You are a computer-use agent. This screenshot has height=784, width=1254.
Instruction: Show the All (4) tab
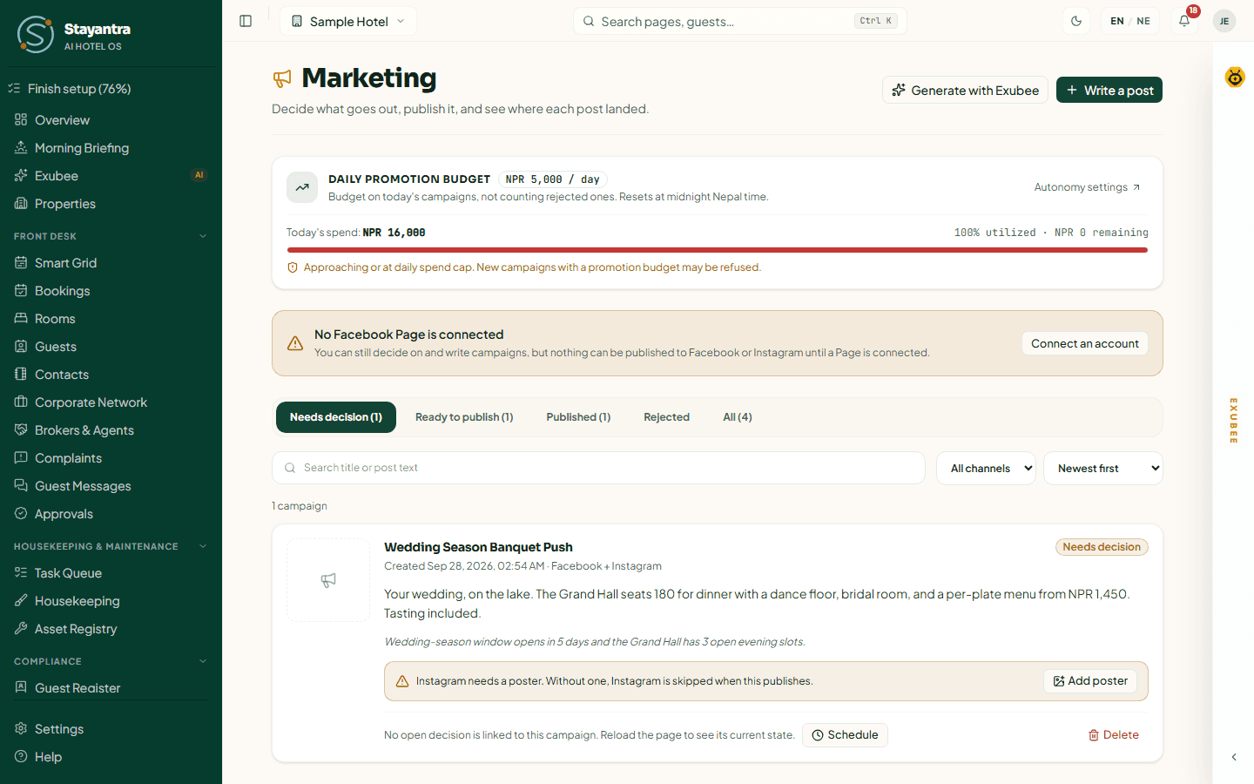point(738,417)
